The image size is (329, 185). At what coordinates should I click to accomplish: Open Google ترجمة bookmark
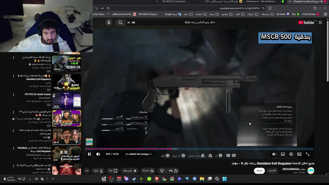pyautogui.click(x=173, y=14)
